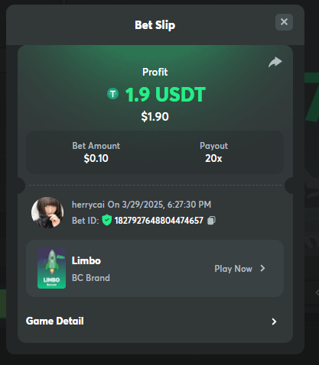Screen dimensions: 319x365
Task: Click the Tether USDT coin icon
Action: pyautogui.click(x=112, y=94)
